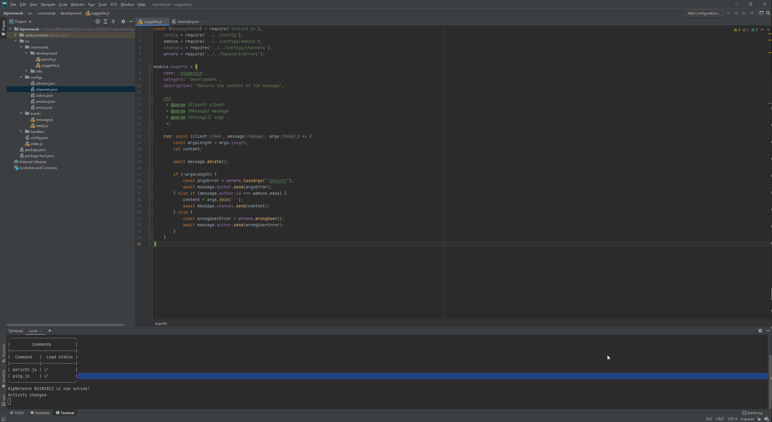Click the Project panel horizontal scrollbar

click(65, 325)
